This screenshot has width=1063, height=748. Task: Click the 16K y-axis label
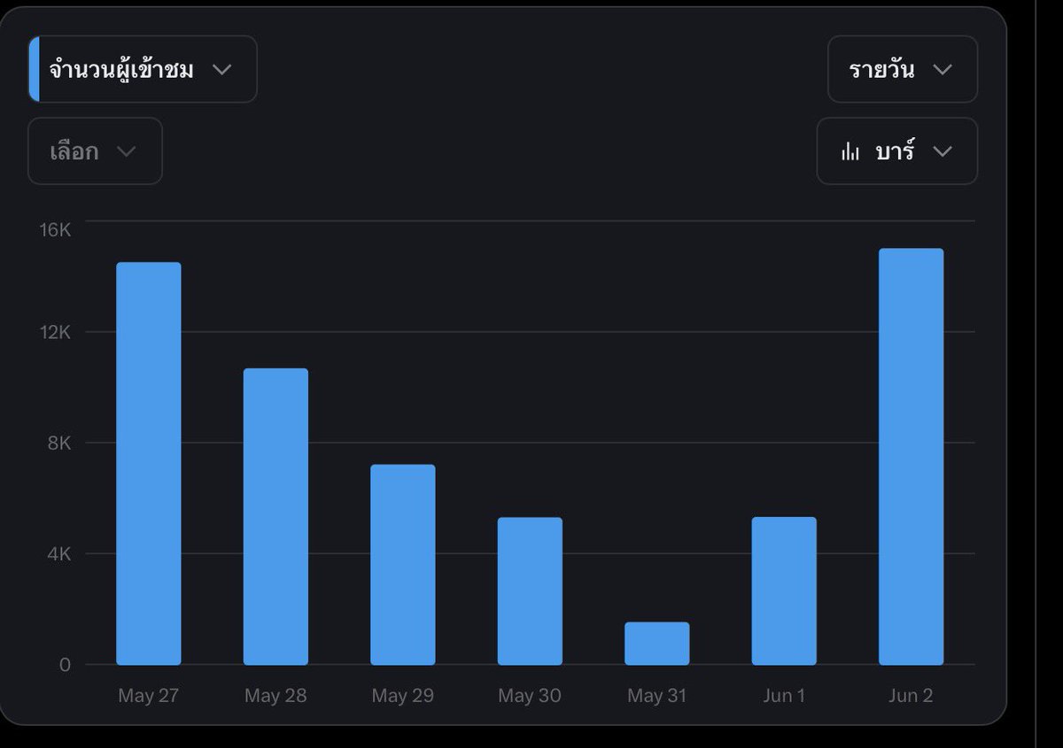pos(55,230)
